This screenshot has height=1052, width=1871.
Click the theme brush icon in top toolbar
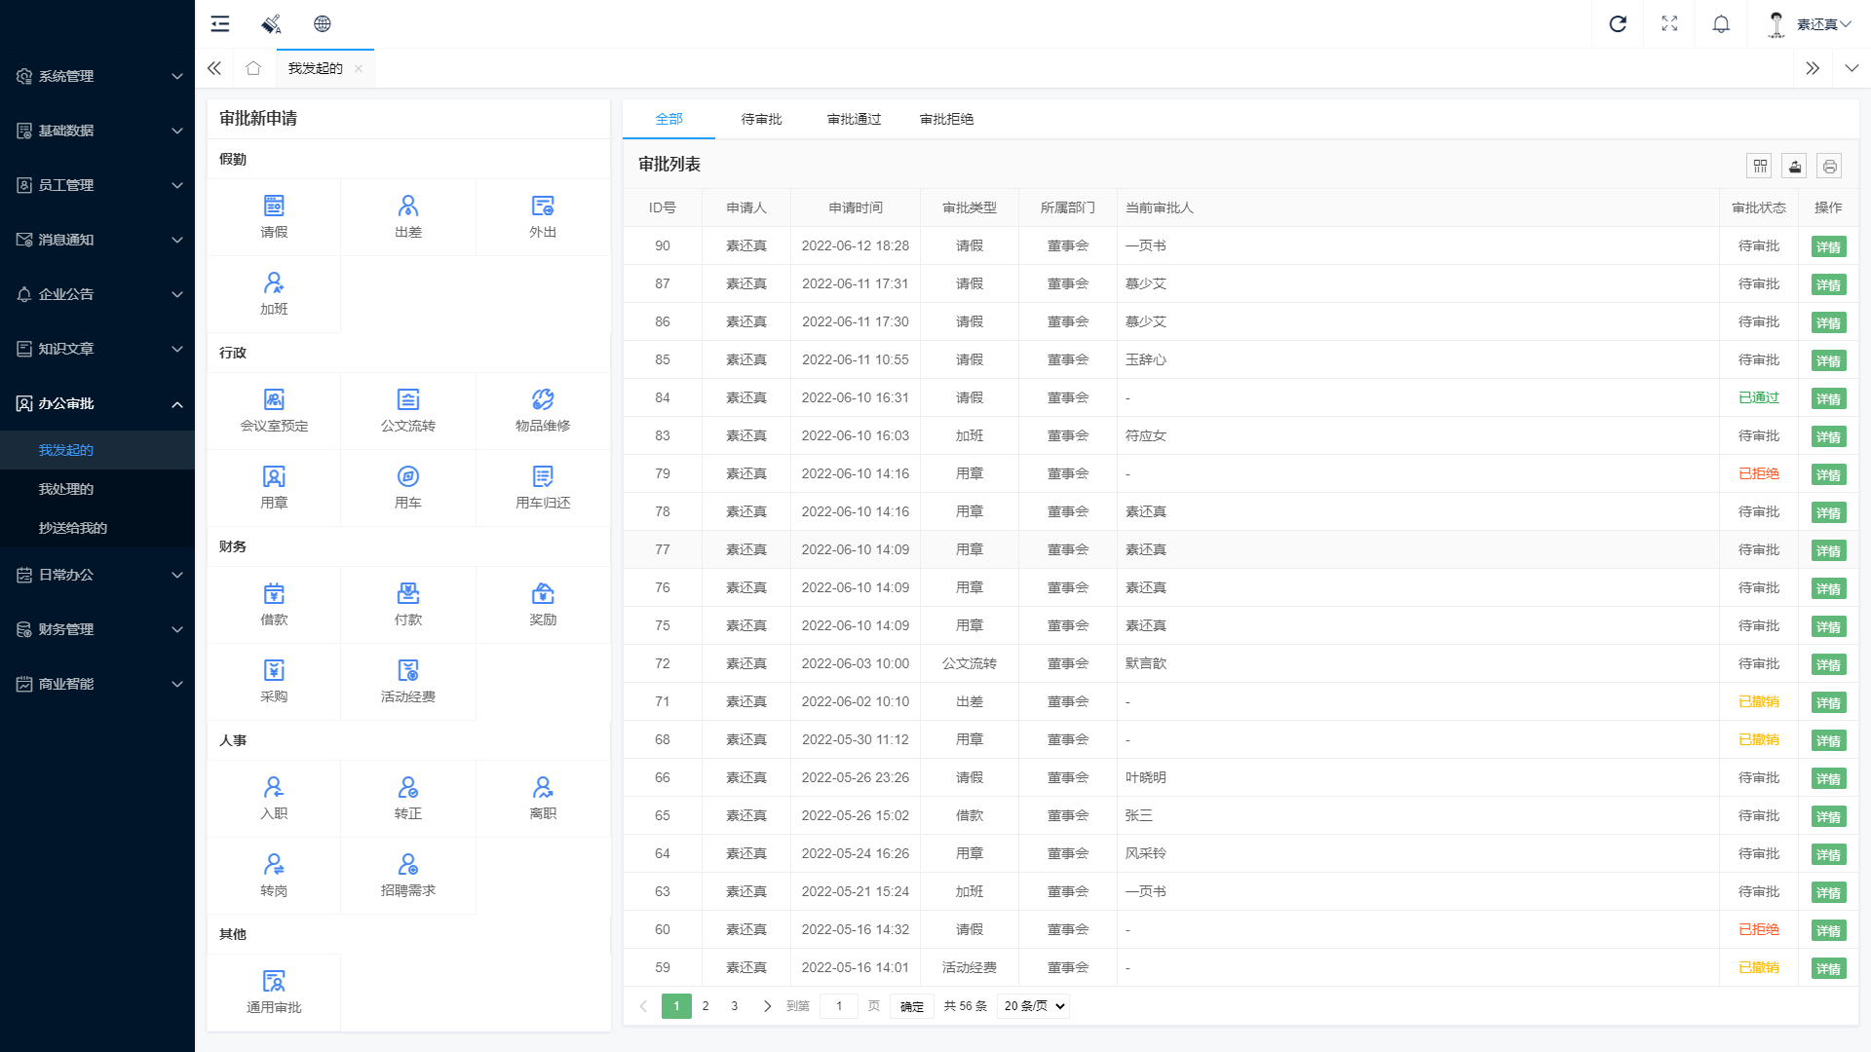[271, 23]
